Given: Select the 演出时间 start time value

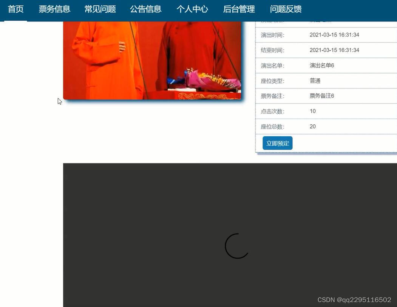Looking at the screenshot, I should 334,34.
